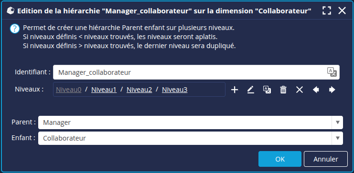Viewport: 354px width, 173px height.
Task: Select the Manager combo box field
Action: click(191, 122)
